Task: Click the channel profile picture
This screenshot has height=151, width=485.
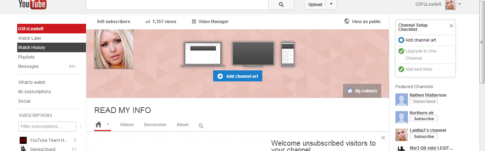Action: pos(114,49)
